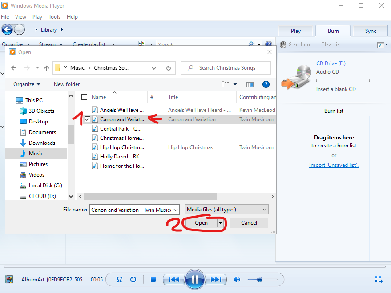Select the This PC node in navigation pane
391x293 pixels.
coord(34,100)
